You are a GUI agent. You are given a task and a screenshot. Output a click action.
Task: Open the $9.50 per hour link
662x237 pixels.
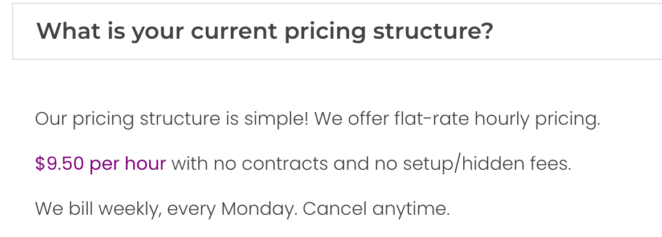tap(100, 164)
